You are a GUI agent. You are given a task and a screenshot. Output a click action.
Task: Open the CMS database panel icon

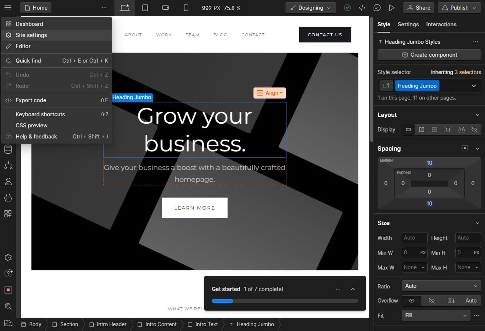click(x=8, y=149)
